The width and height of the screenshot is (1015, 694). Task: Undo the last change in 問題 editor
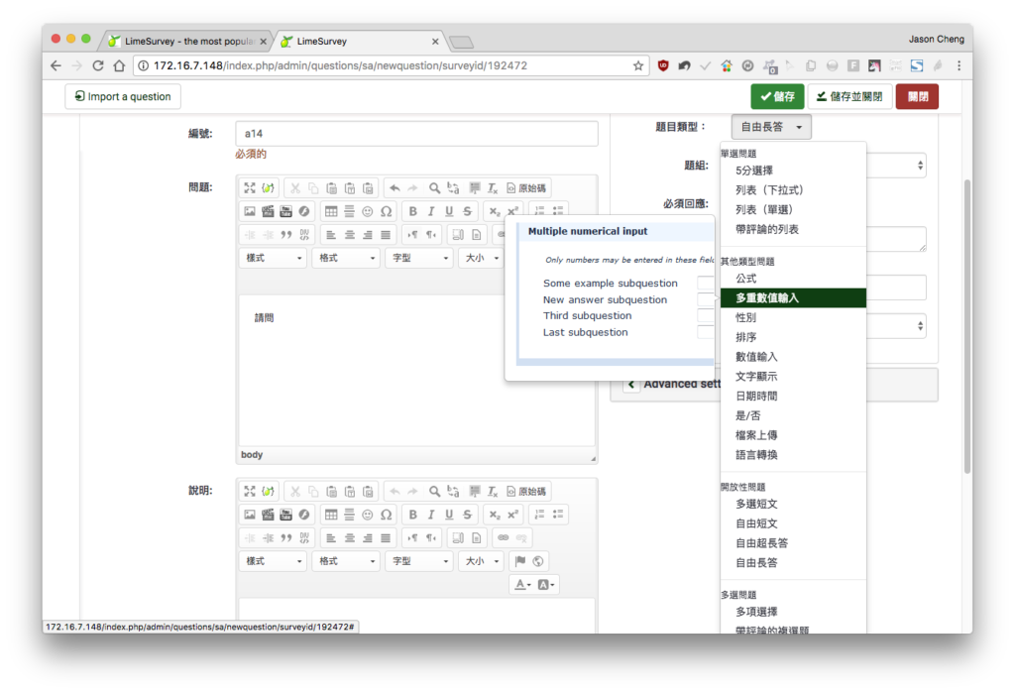(x=395, y=188)
